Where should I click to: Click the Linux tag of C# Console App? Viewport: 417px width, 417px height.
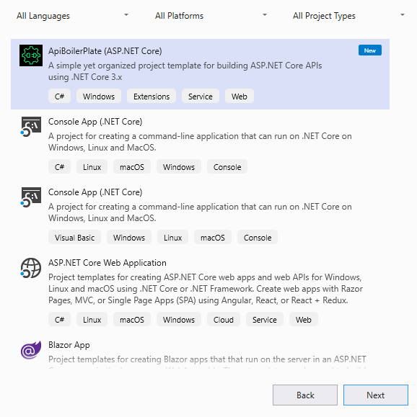[92, 167]
